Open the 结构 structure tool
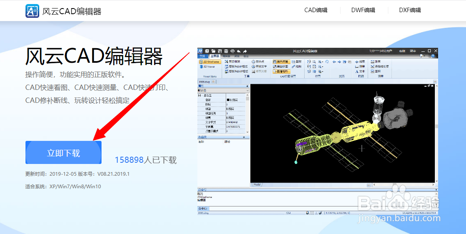Screen dimensions: 466x234 [297, 66]
